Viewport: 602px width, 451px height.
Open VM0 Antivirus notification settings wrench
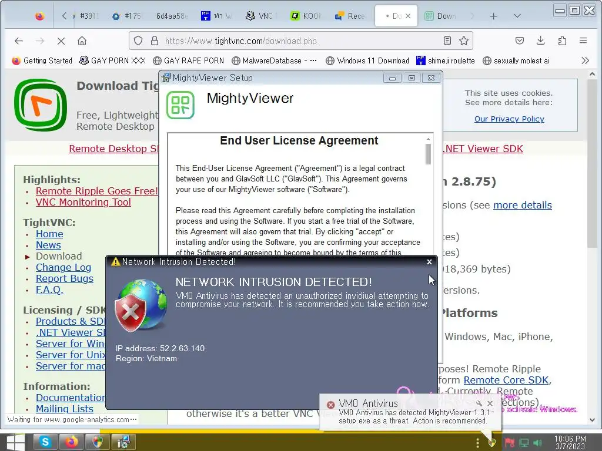click(479, 403)
